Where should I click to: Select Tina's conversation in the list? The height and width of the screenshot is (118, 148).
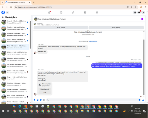(15, 47)
